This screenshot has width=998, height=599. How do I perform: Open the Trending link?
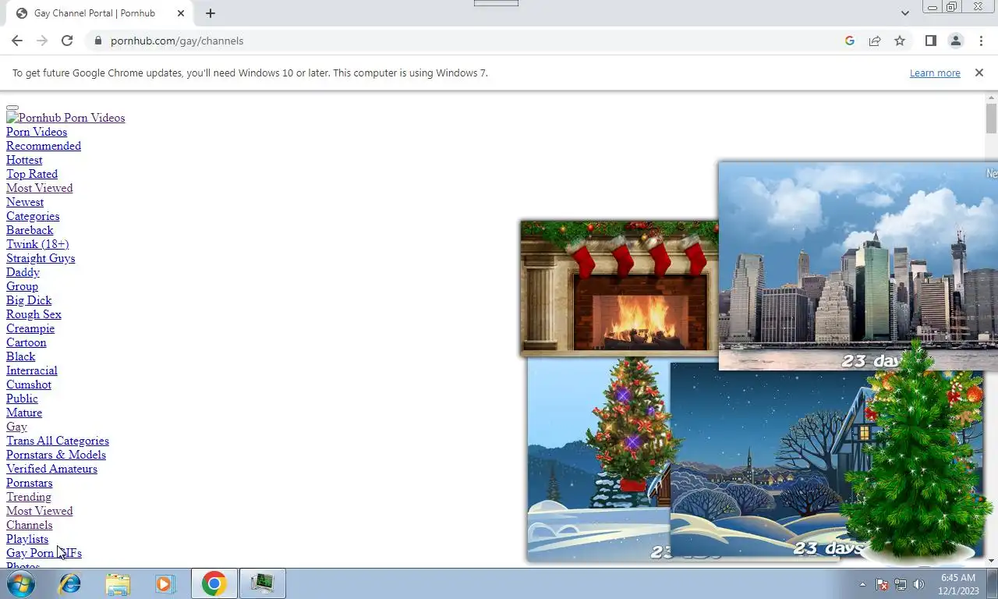click(29, 497)
